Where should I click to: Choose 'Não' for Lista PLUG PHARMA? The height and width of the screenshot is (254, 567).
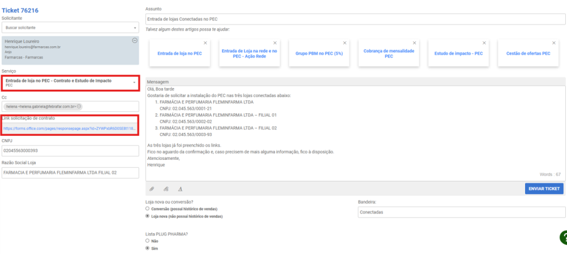147,241
